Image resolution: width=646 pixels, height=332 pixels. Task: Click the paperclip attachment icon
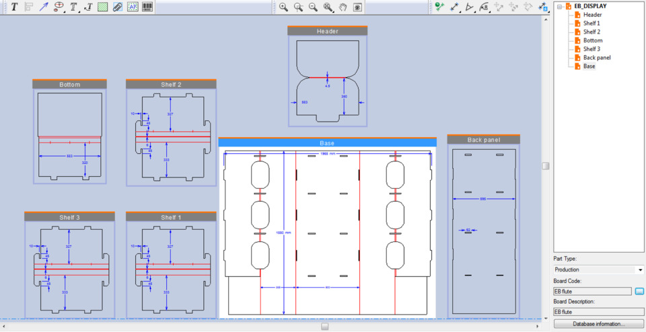coord(117,7)
